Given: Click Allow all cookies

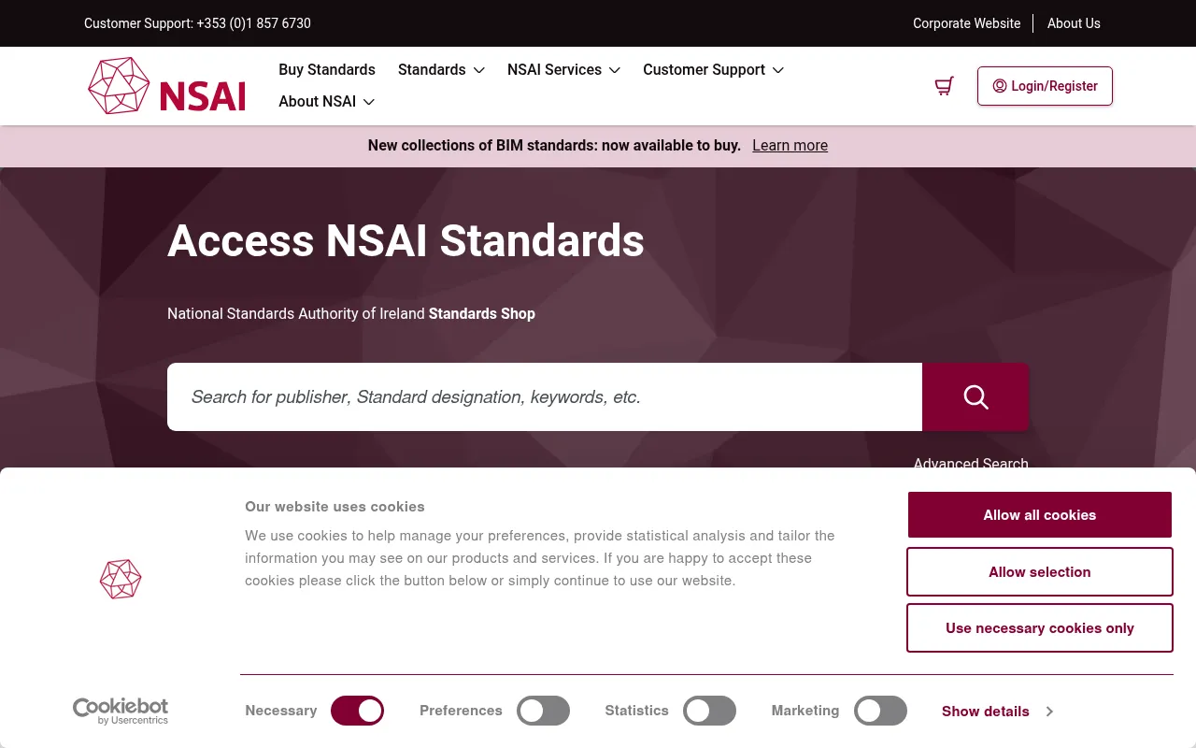Looking at the screenshot, I should pos(1040,515).
